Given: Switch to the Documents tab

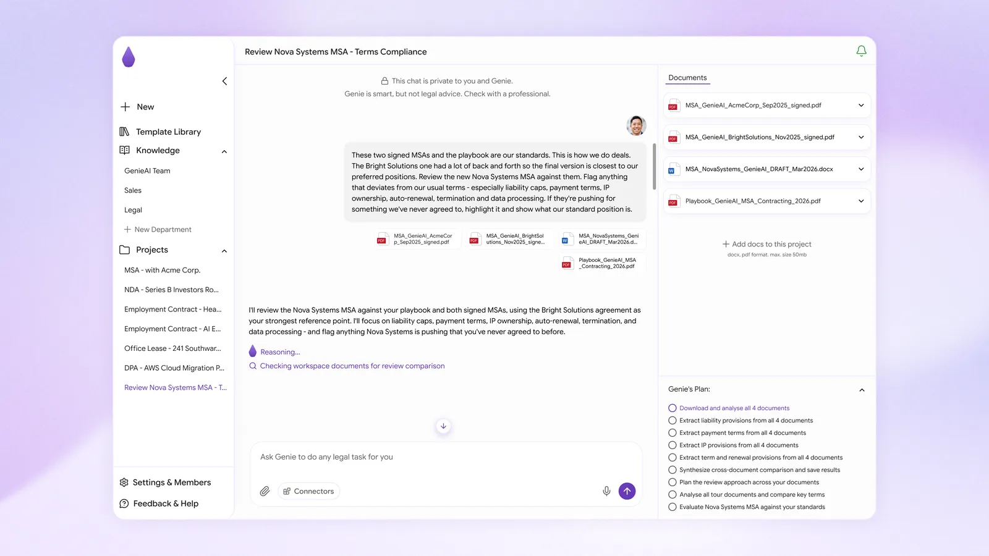Looking at the screenshot, I should (687, 78).
